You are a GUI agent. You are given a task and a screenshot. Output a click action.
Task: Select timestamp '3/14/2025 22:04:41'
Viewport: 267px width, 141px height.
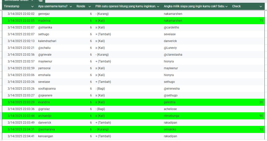click(21, 136)
